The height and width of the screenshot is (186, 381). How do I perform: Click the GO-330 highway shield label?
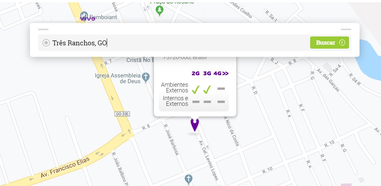tap(123, 114)
